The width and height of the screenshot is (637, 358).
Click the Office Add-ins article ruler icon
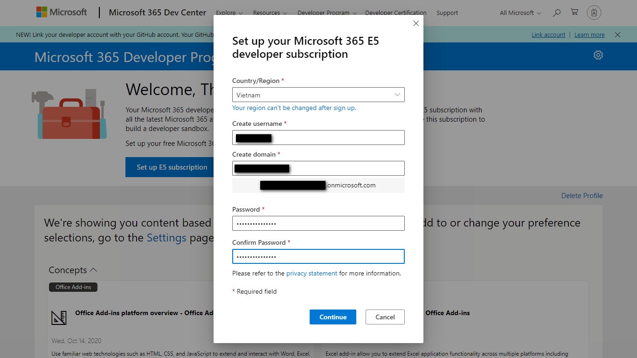coord(59,317)
